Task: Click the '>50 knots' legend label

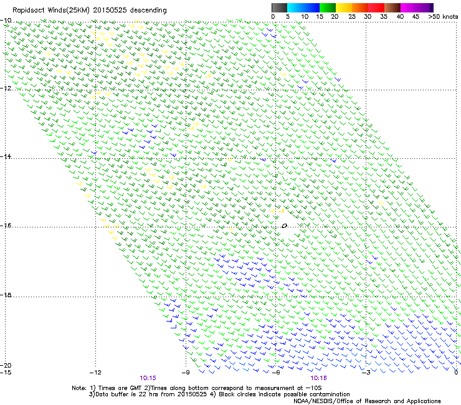Action: pyautogui.click(x=443, y=17)
